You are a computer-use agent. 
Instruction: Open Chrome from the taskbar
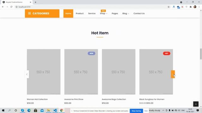[62, 110]
